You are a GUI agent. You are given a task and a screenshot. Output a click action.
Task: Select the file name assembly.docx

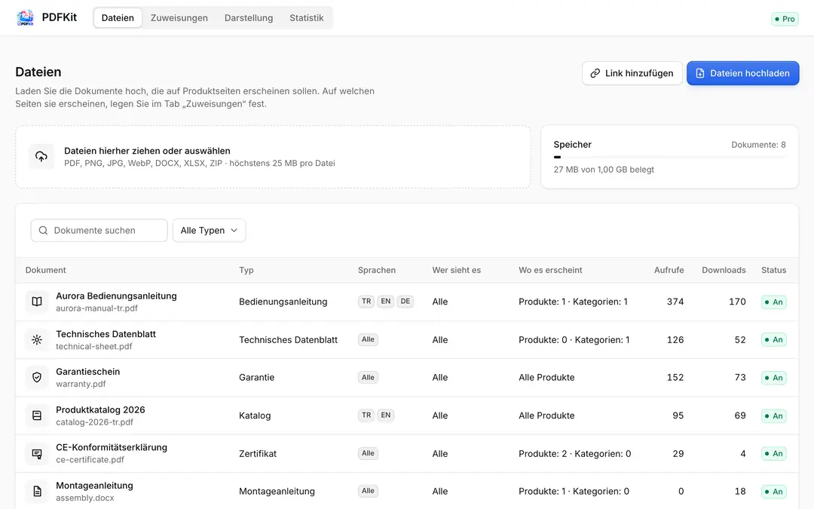(85, 498)
